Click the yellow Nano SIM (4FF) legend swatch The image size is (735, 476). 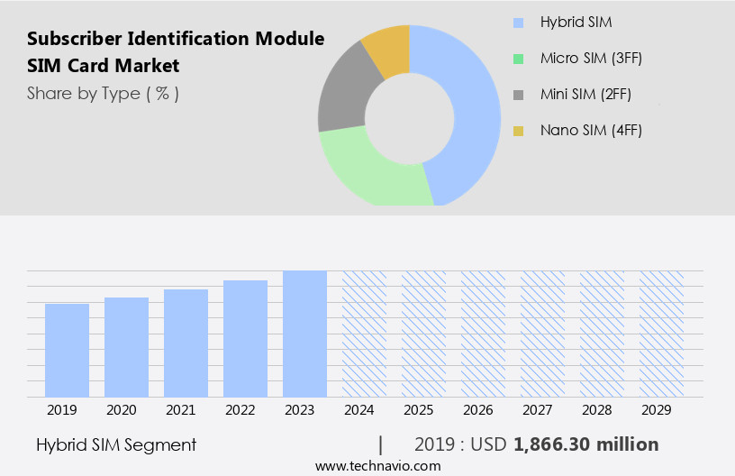click(x=518, y=131)
